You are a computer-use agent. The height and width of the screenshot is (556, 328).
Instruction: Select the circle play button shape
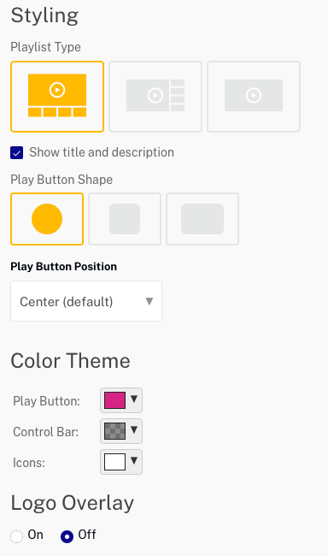(x=47, y=219)
